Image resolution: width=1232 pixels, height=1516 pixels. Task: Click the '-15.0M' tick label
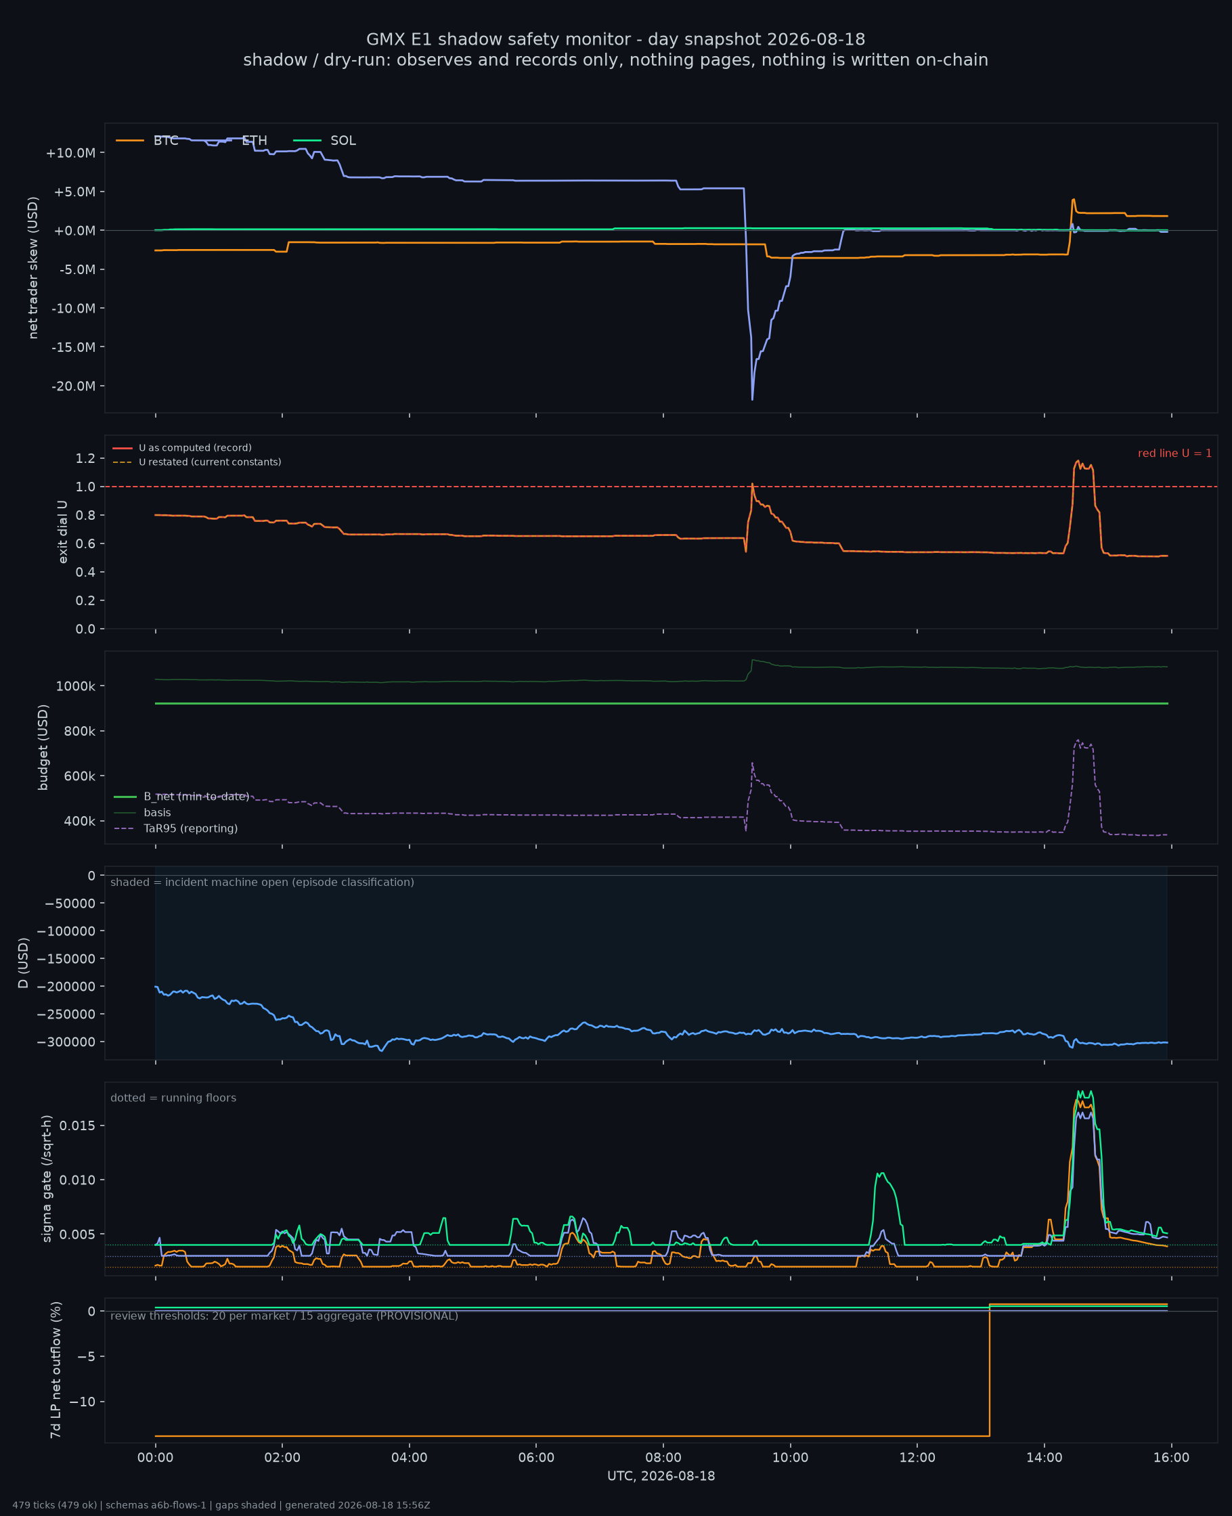(x=73, y=348)
